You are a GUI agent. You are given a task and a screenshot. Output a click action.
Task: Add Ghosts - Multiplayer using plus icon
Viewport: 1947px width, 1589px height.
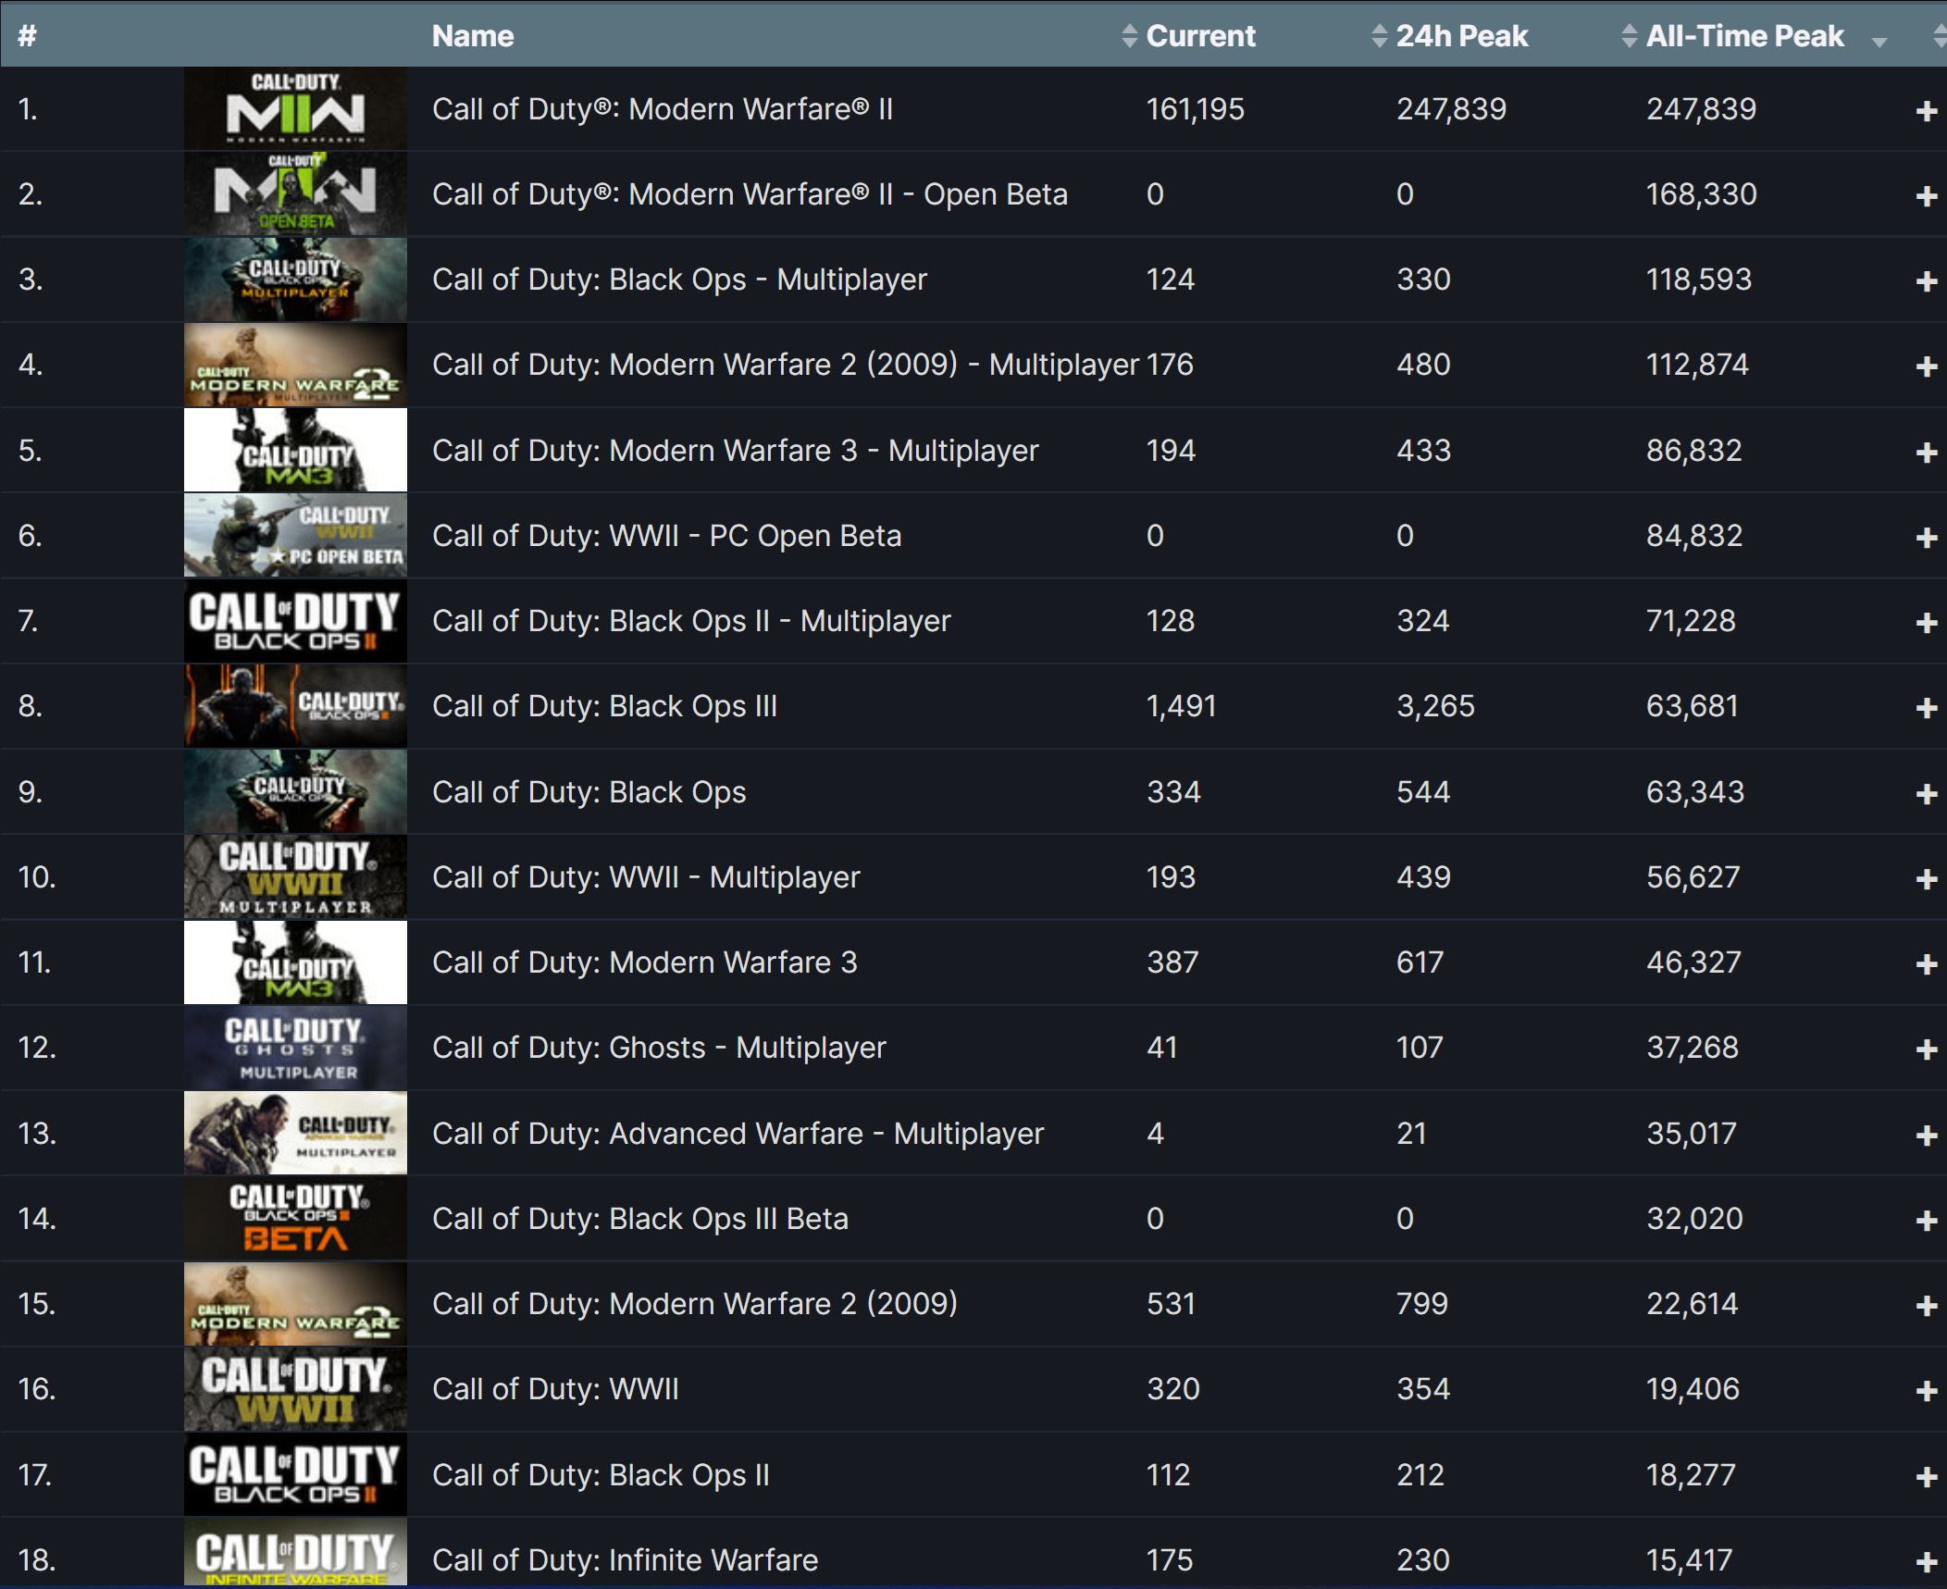1926,1049
